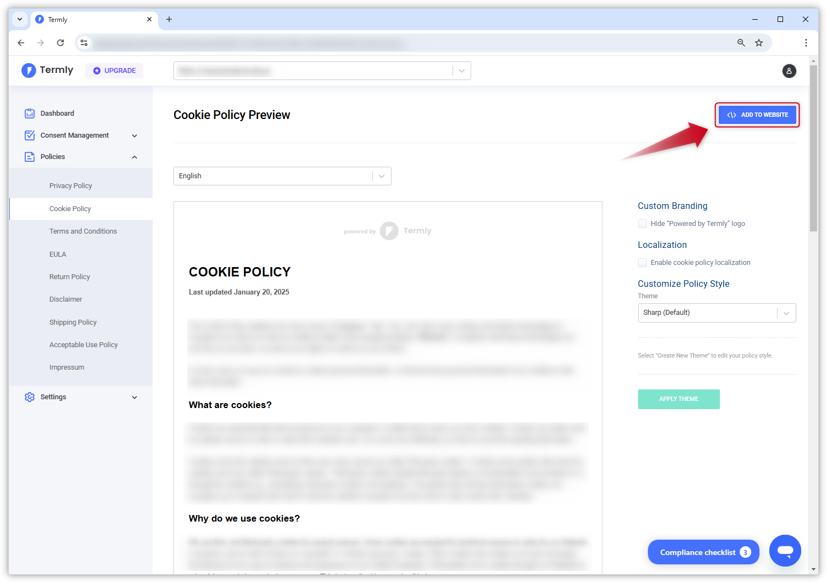Open the browser three-dot menu
The height and width of the screenshot is (583, 827).
click(806, 43)
